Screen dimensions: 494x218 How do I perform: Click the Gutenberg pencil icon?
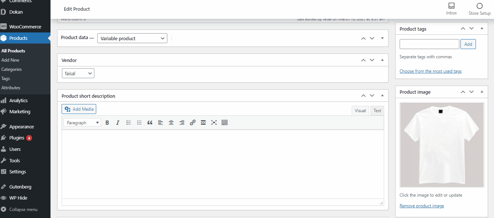coord(3,187)
